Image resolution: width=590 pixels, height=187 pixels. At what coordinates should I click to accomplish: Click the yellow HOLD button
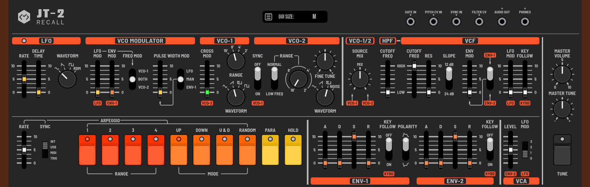pyautogui.click(x=293, y=150)
